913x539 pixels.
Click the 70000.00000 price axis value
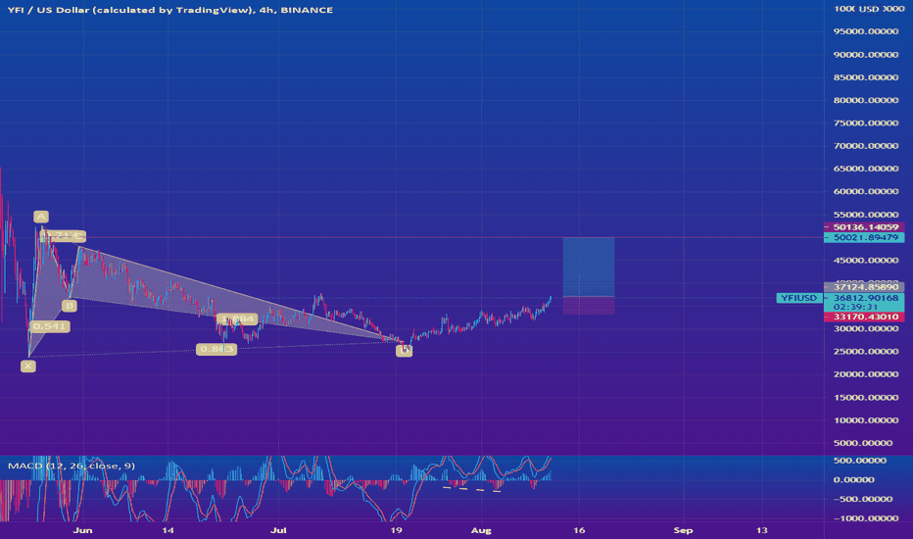click(866, 146)
